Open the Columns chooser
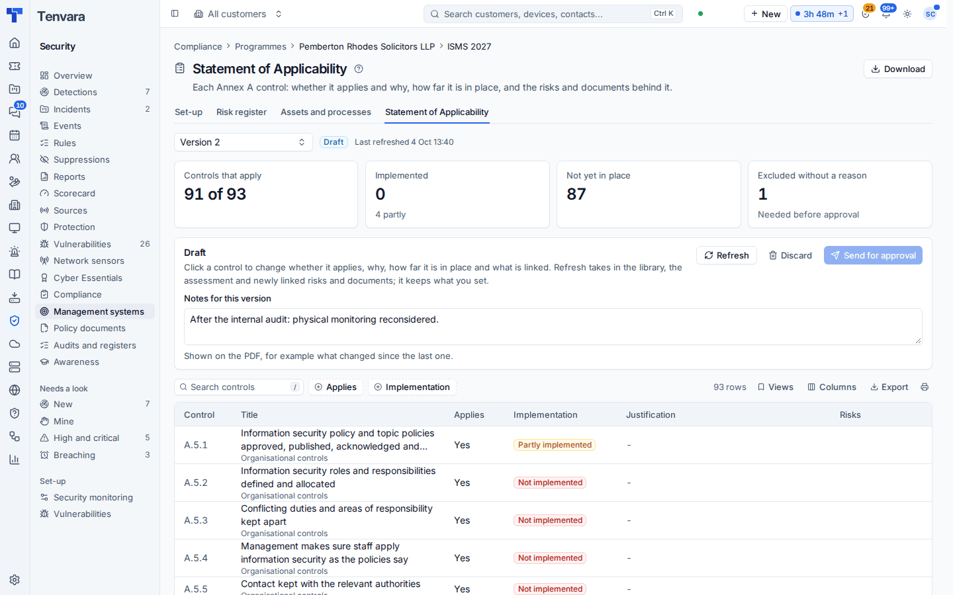The height and width of the screenshot is (595, 953). coord(832,387)
